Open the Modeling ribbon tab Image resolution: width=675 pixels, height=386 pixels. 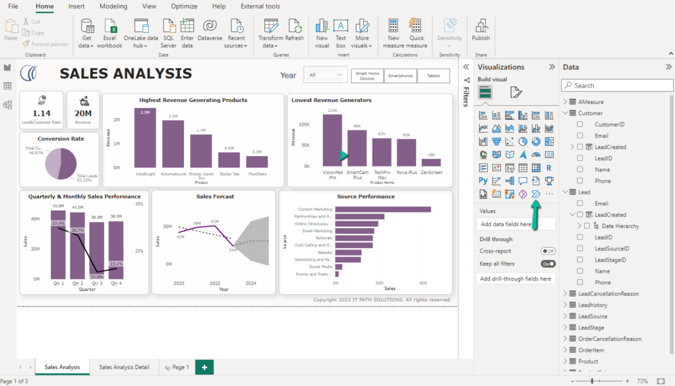point(113,6)
